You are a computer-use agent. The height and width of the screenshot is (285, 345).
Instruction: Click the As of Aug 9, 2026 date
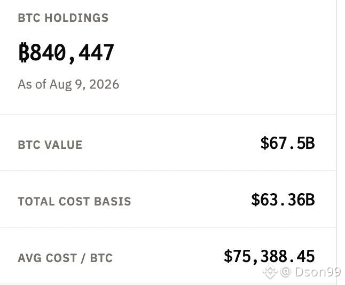click(x=68, y=84)
